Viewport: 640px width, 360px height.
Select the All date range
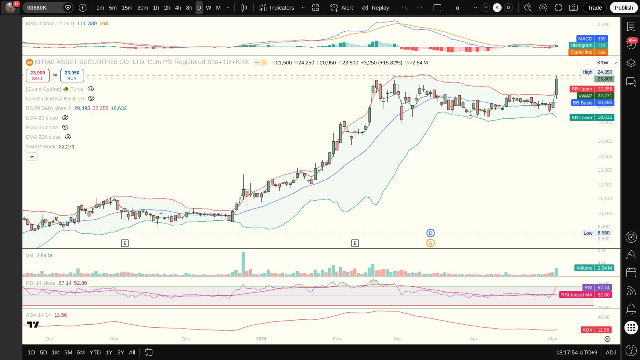[x=132, y=352]
